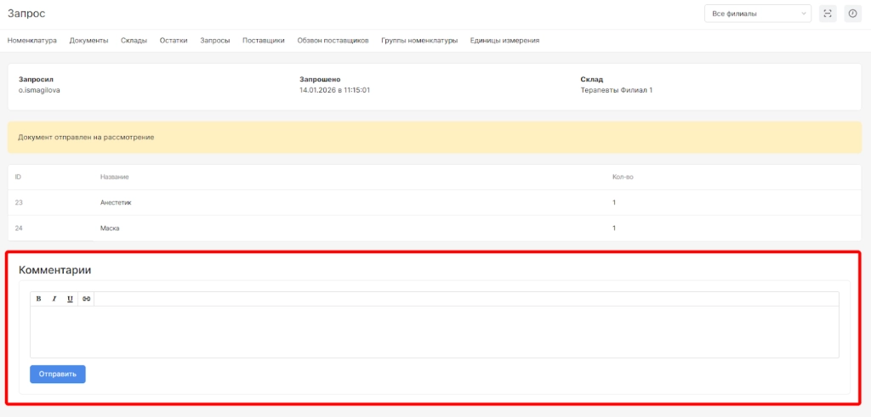The height and width of the screenshot is (417, 871).
Task: Switch to the Склады tab
Action: click(x=134, y=40)
